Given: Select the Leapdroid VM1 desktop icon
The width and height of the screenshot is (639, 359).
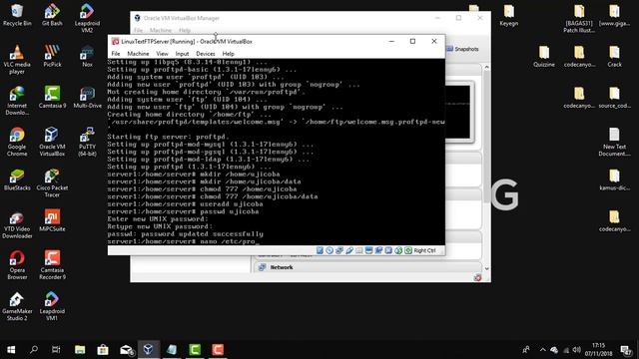Looking at the screenshot, I should point(52,306).
